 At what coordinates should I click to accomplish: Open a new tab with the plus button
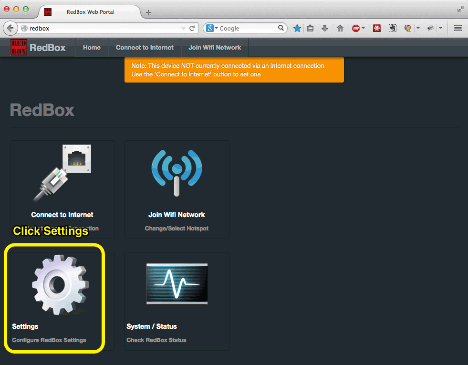(148, 12)
